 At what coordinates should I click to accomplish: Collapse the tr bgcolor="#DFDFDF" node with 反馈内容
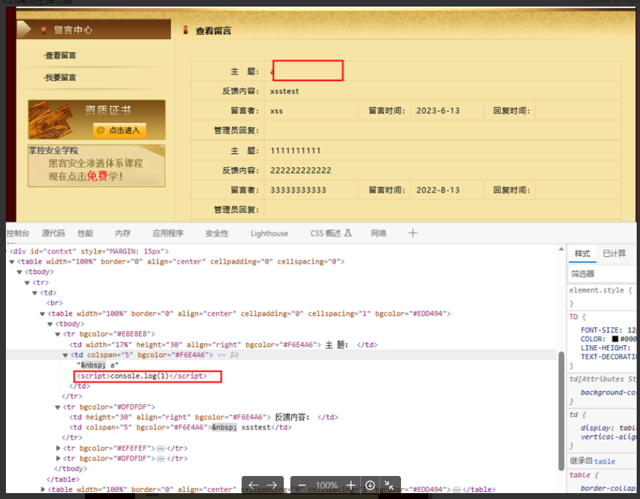pos(57,407)
